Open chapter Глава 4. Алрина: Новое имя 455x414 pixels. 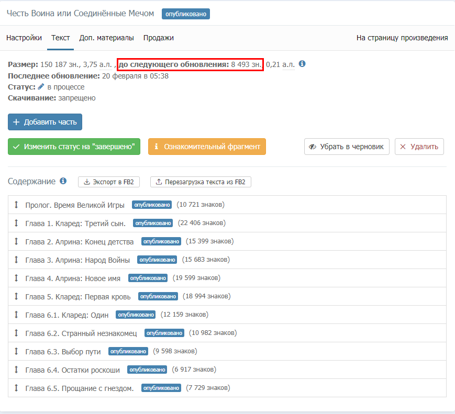(73, 278)
